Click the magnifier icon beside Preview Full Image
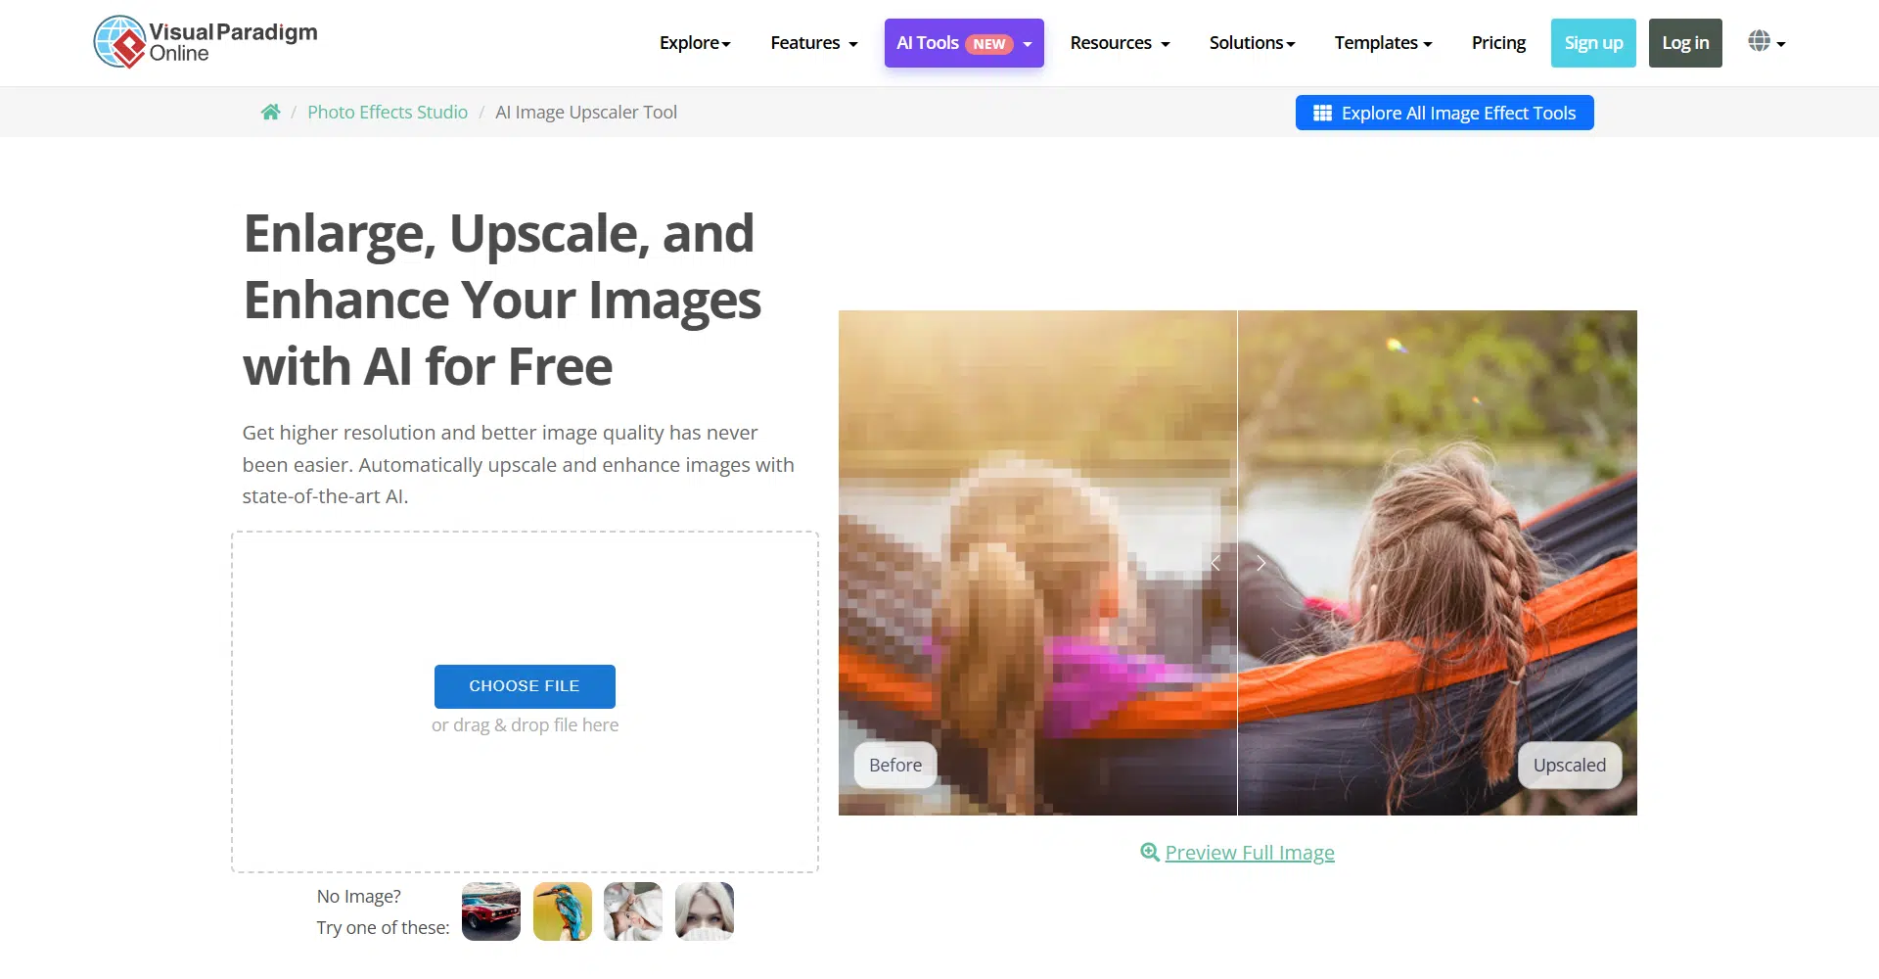This screenshot has height=979, width=1879. click(x=1149, y=853)
